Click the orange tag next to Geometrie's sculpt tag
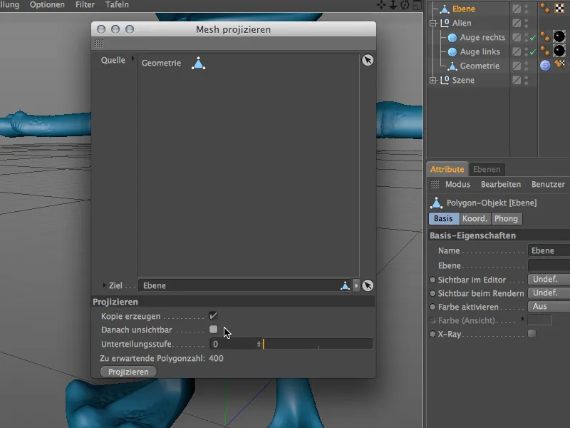 559,64
